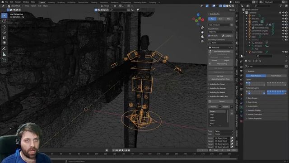Open Secondary Controllers None dropdown
This screenshot has width=289, height=163.
[x=221, y=43]
